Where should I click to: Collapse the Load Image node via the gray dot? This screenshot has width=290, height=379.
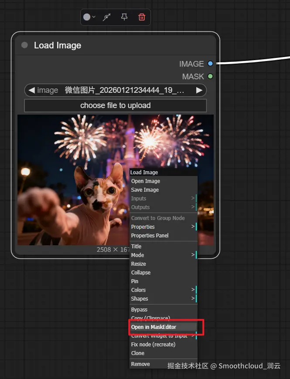[x=24, y=45]
